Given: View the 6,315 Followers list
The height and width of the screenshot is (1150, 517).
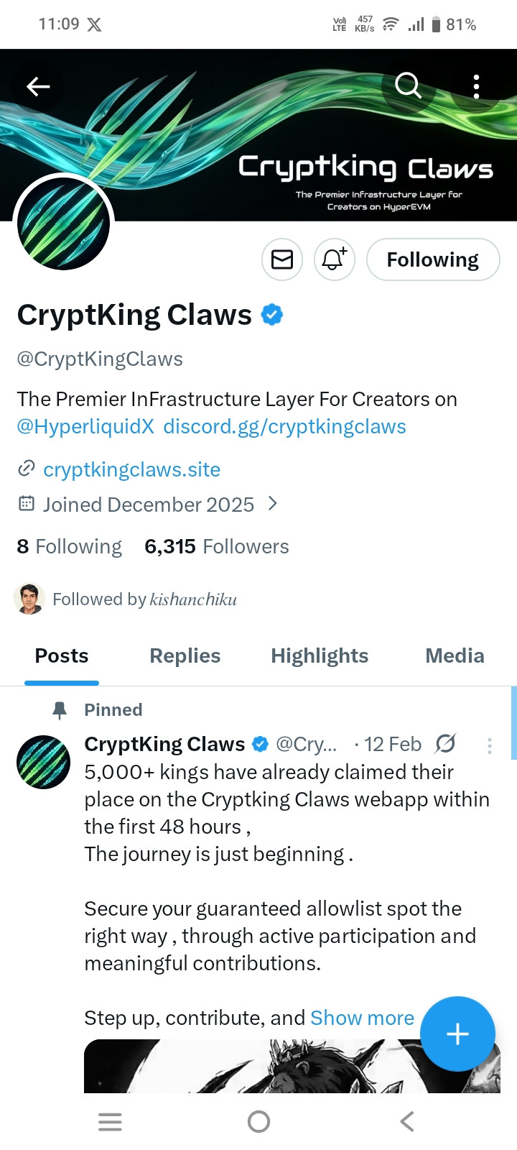Looking at the screenshot, I should click(216, 547).
